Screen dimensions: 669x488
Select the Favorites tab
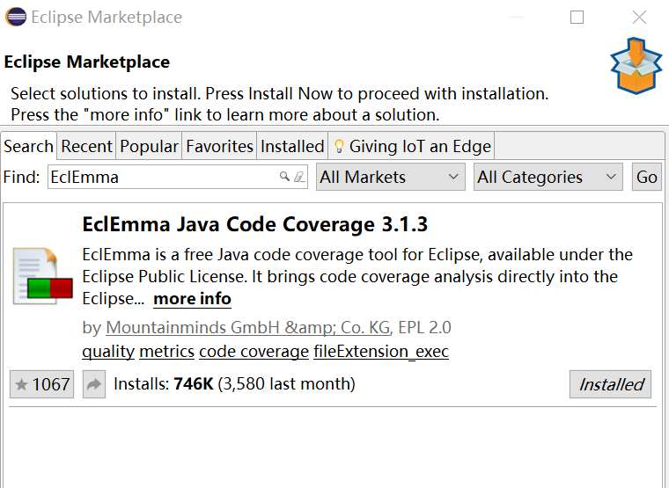pos(219,146)
